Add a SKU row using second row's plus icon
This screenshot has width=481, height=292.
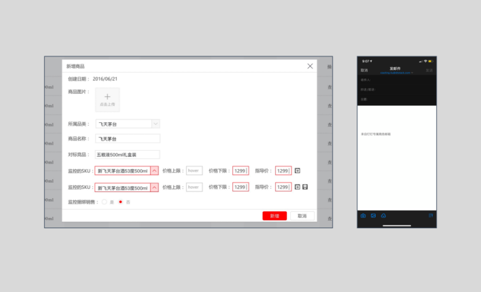click(x=298, y=187)
